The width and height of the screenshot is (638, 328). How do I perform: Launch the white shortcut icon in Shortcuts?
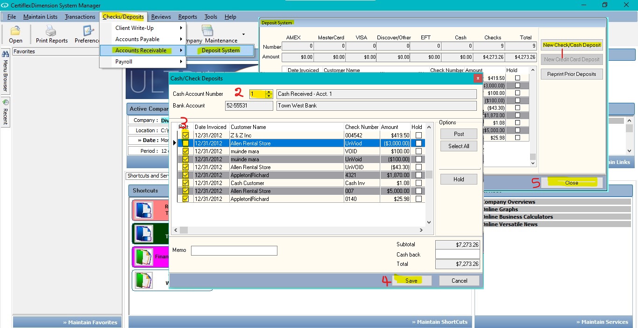[144, 280]
